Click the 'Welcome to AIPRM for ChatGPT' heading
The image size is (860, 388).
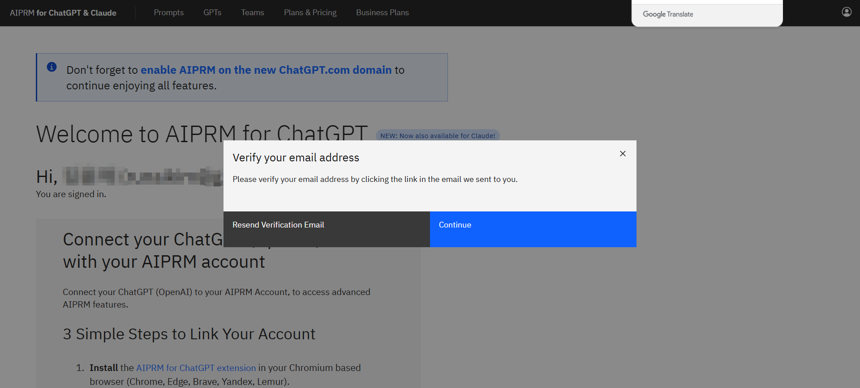[202, 134]
